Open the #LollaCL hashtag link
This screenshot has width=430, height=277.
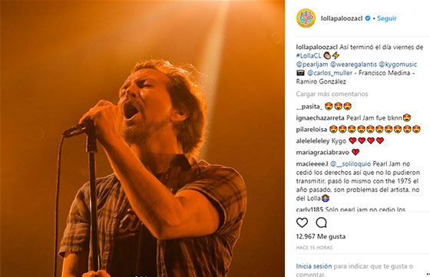click(309, 55)
